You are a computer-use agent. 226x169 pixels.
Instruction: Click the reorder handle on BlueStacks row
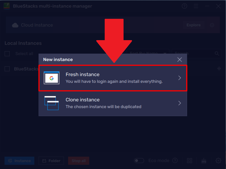point(219,68)
